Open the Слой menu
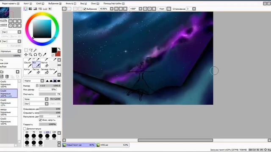 point(40,3)
